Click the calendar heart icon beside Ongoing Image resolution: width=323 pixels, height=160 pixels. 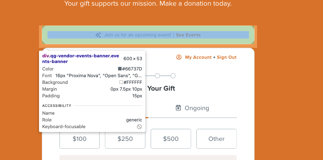[178, 108]
